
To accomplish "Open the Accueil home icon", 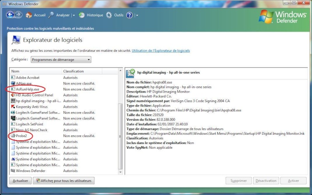I will (29, 15).
